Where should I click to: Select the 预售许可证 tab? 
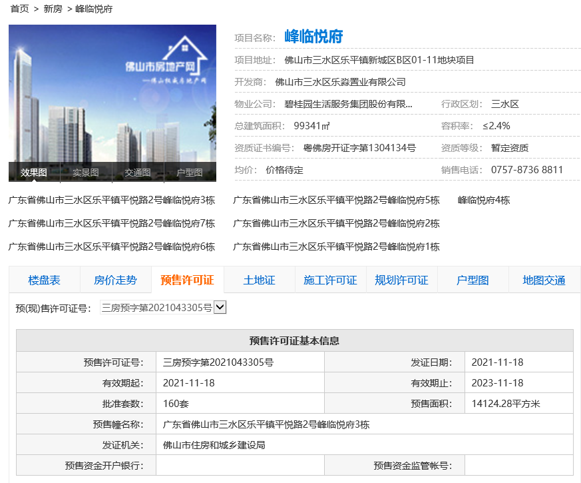tap(187, 280)
